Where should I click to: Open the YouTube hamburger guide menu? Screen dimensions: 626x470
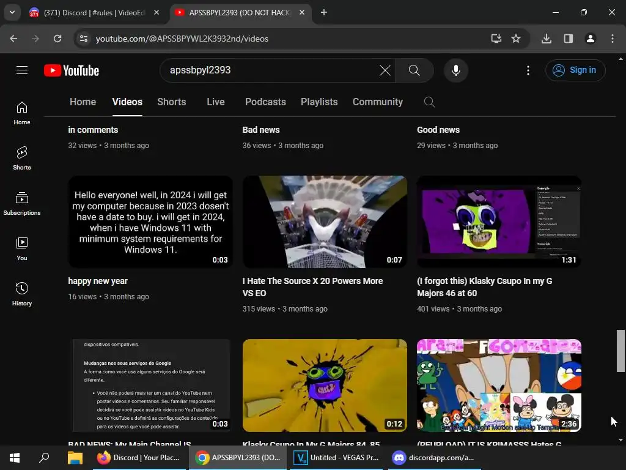click(22, 70)
